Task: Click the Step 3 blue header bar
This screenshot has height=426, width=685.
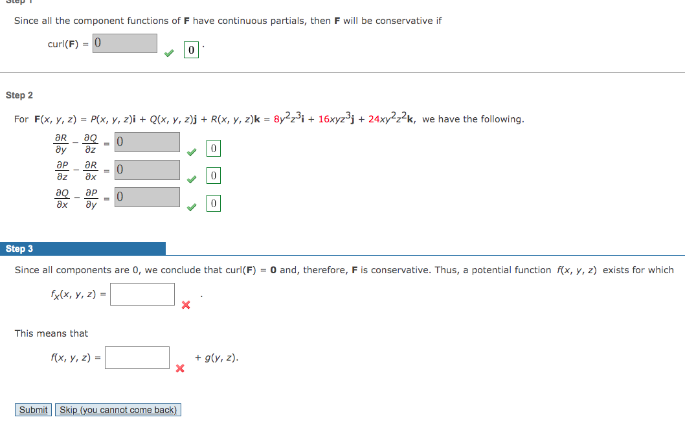Action: (82, 249)
